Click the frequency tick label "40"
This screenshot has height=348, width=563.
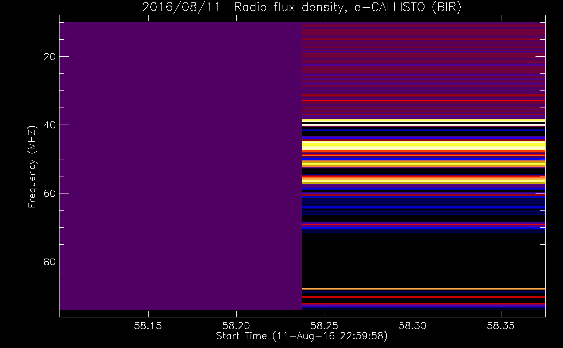tap(50, 125)
